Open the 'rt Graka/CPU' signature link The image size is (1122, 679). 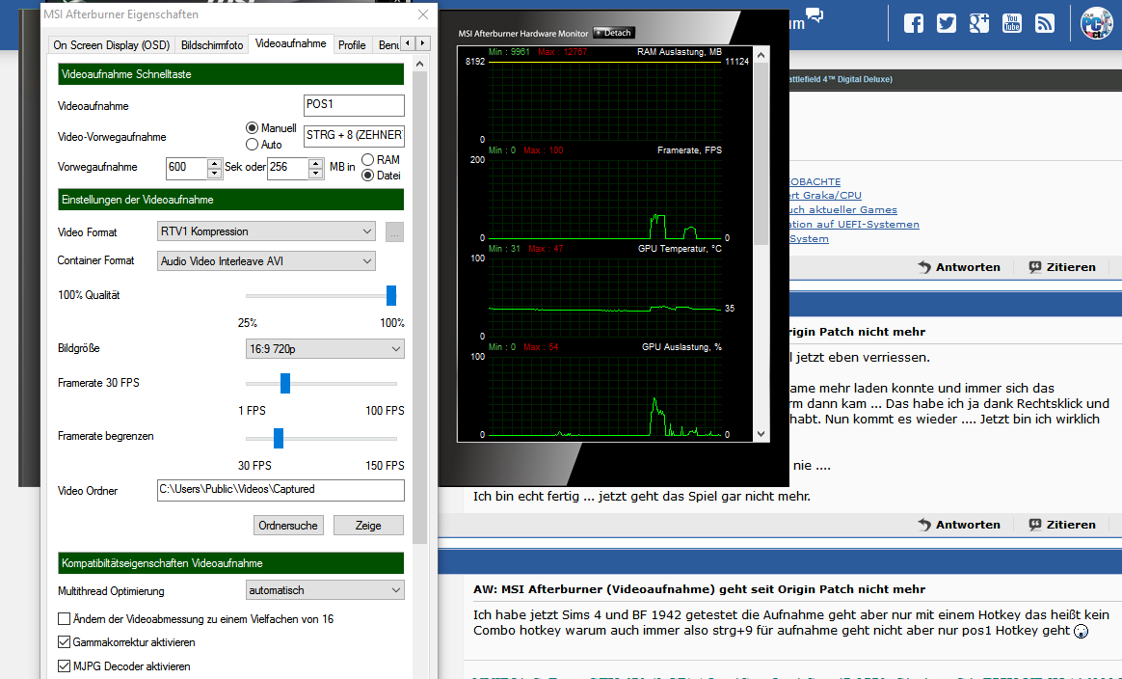coord(825,196)
